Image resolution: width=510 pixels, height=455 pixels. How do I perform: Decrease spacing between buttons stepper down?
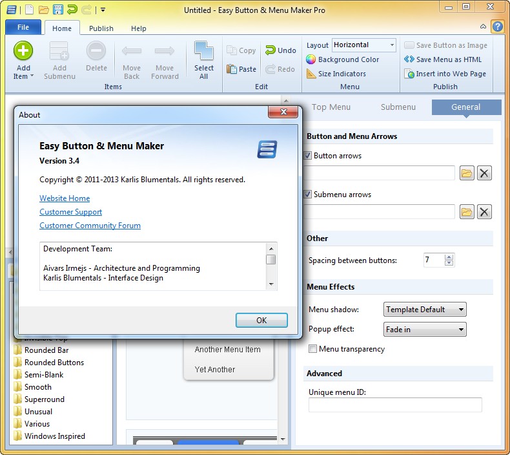(x=449, y=263)
